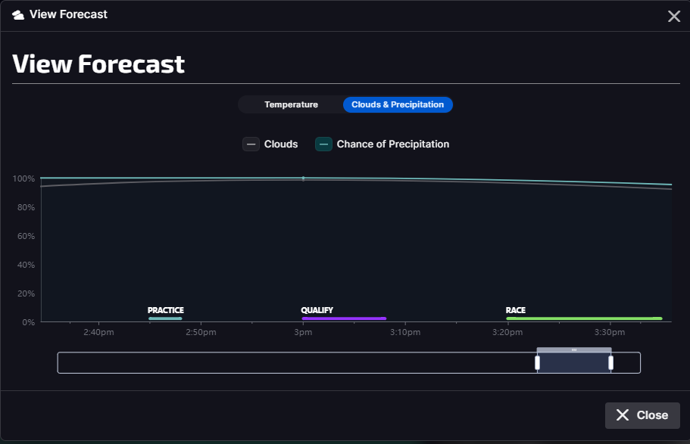
Task: Click the 3:20pm axis label
Action: (x=507, y=332)
